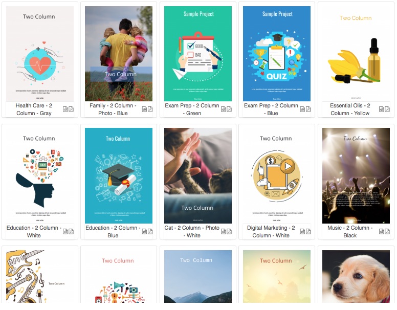Click code file icon for Essential Oils Yellow

[x=381, y=109]
